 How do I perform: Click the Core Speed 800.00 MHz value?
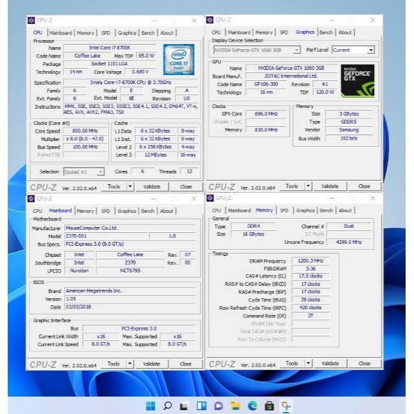pyautogui.click(x=85, y=131)
